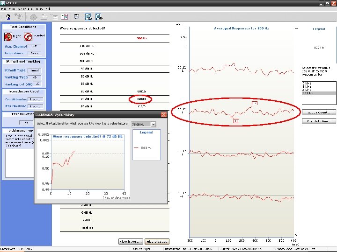The image size is (337, 252).
Task: Click the red Right ear icon
Action: (x=8, y=37)
